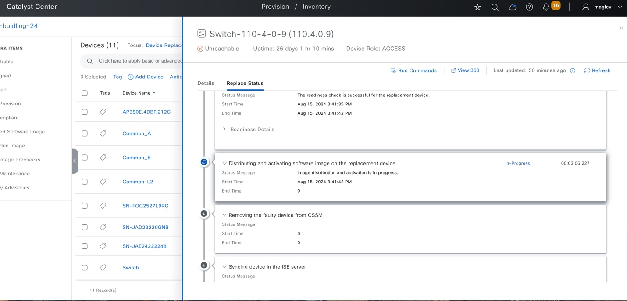Click the help question-mark icon
This screenshot has height=301, width=627.
(529, 7)
